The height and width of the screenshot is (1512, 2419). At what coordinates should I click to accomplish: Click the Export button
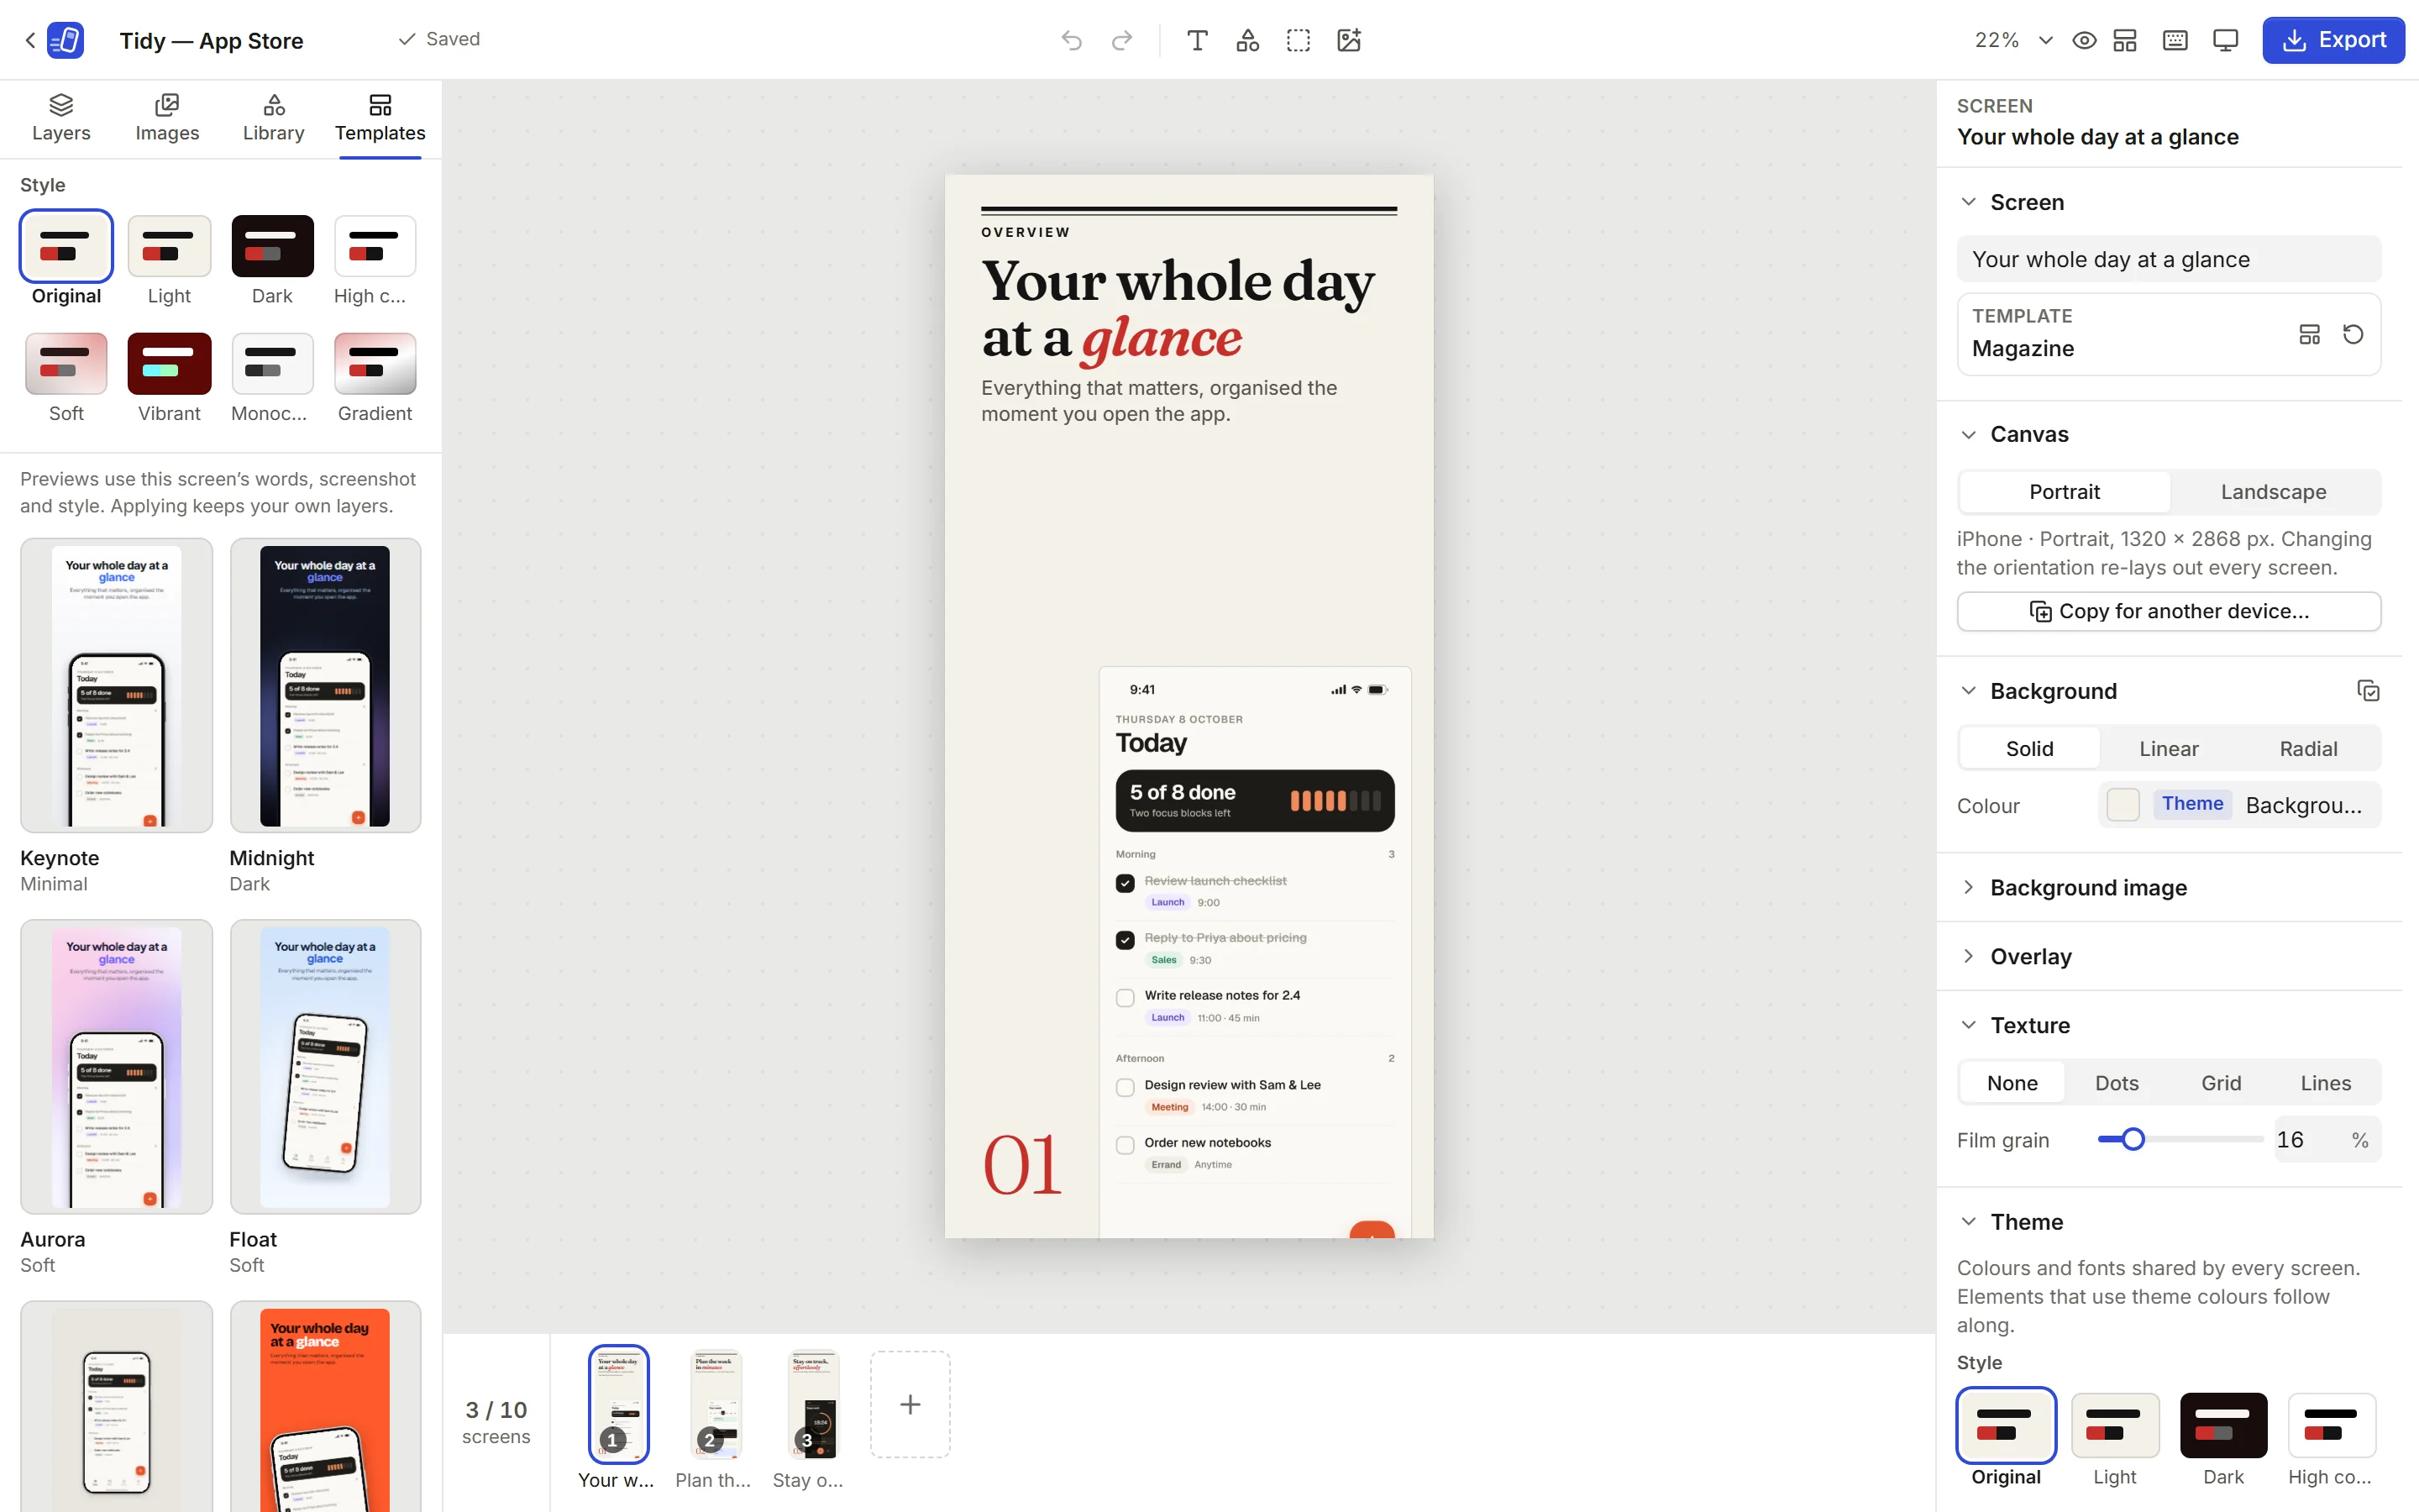[2333, 40]
